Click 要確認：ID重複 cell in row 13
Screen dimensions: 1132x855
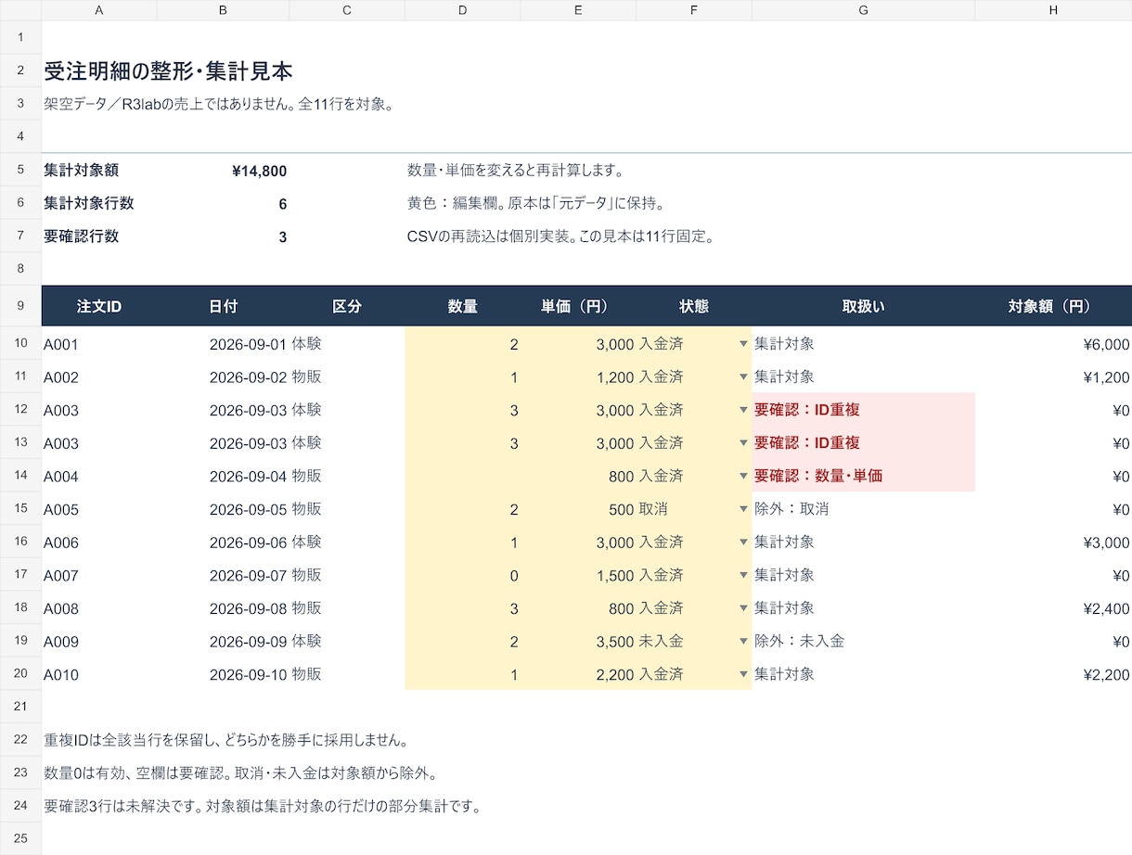(863, 443)
